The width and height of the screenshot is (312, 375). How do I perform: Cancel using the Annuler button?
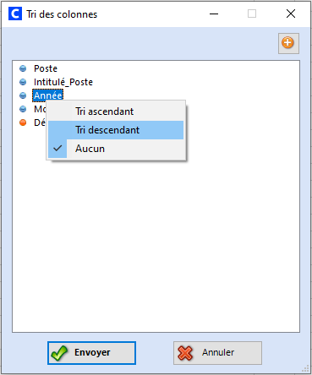217,353
